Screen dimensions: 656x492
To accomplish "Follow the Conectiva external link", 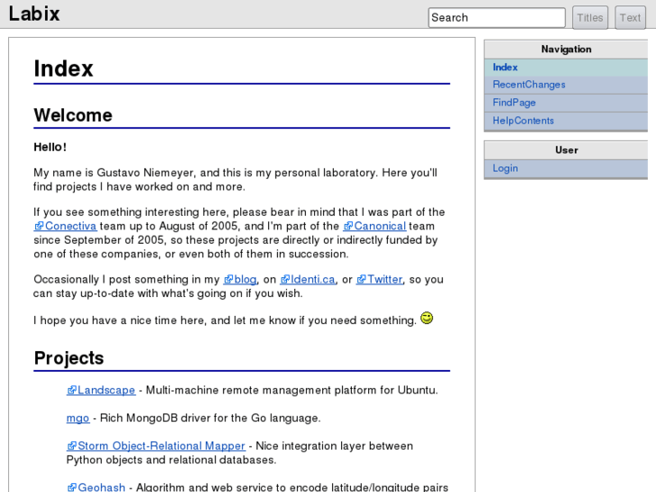I will click(70, 227).
